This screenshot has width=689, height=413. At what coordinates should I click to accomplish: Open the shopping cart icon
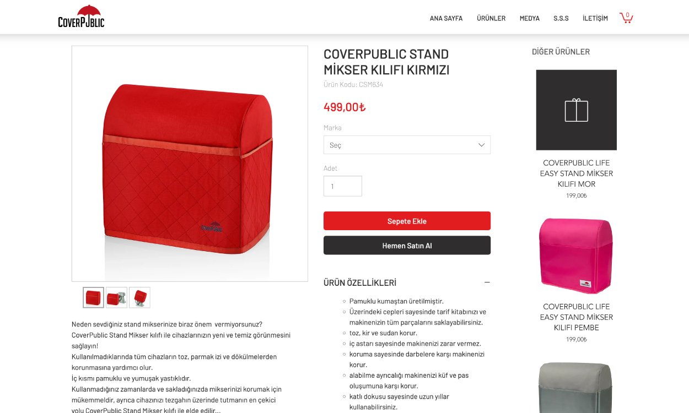pyautogui.click(x=626, y=18)
